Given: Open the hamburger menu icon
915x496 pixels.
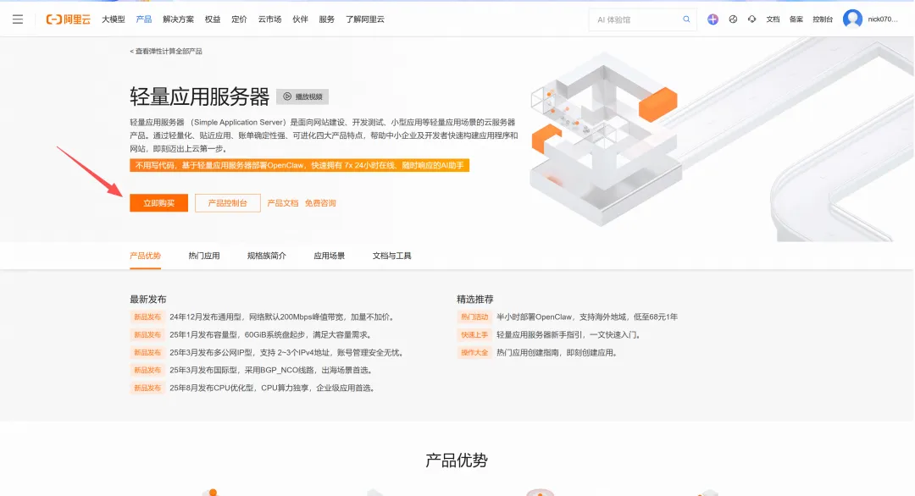Looking at the screenshot, I should click(x=18, y=19).
